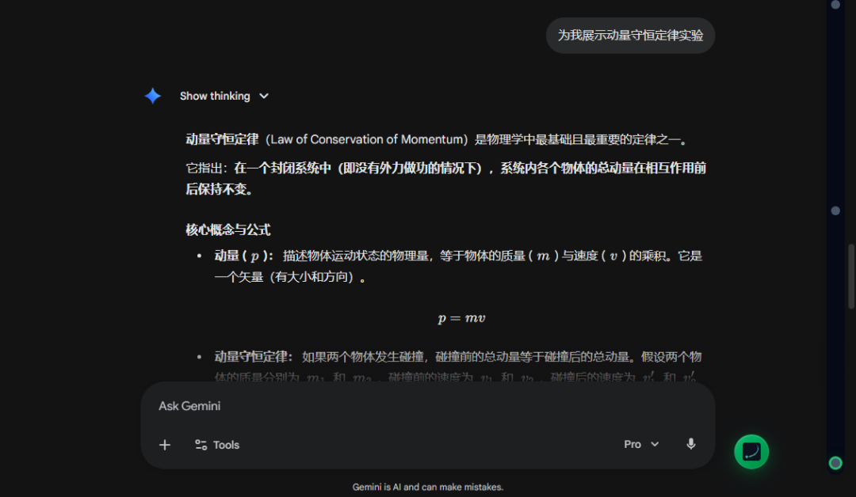
Task: Click the bold bullet label 动量 ( p ):
Action: [x=243, y=256]
